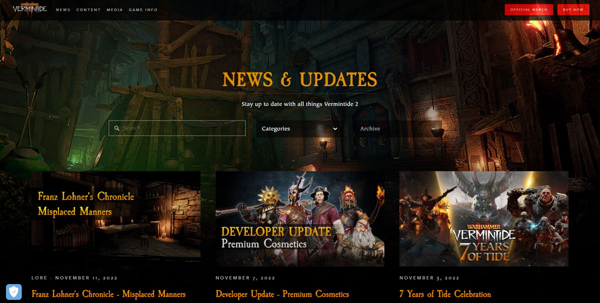Open the 7 Years of Tide thumbnail
The image size is (600, 303).
pyautogui.click(x=484, y=219)
